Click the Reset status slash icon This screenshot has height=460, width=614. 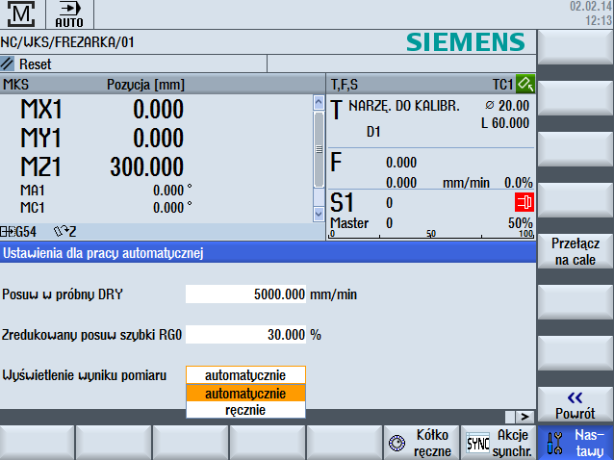[7, 64]
